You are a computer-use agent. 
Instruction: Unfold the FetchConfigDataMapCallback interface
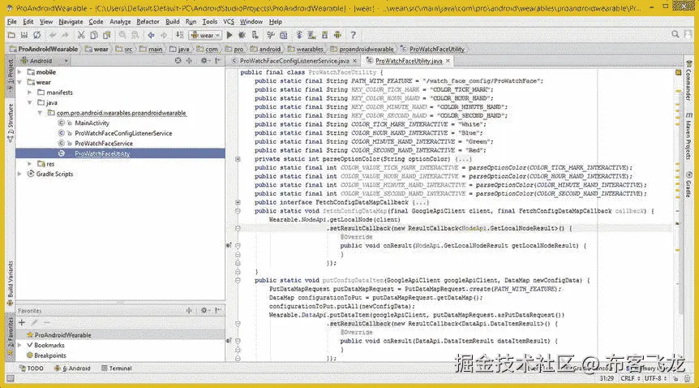click(x=238, y=202)
